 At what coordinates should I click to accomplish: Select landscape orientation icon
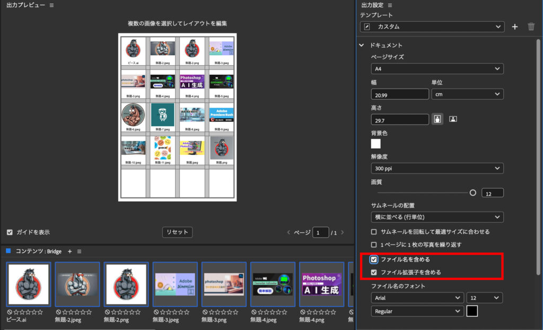[x=453, y=119]
